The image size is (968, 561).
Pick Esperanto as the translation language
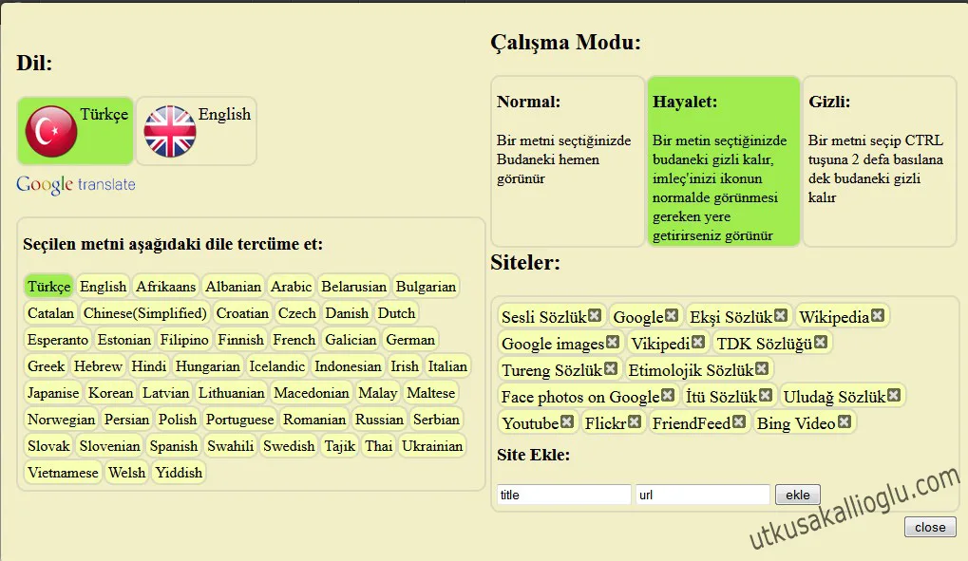(58, 340)
